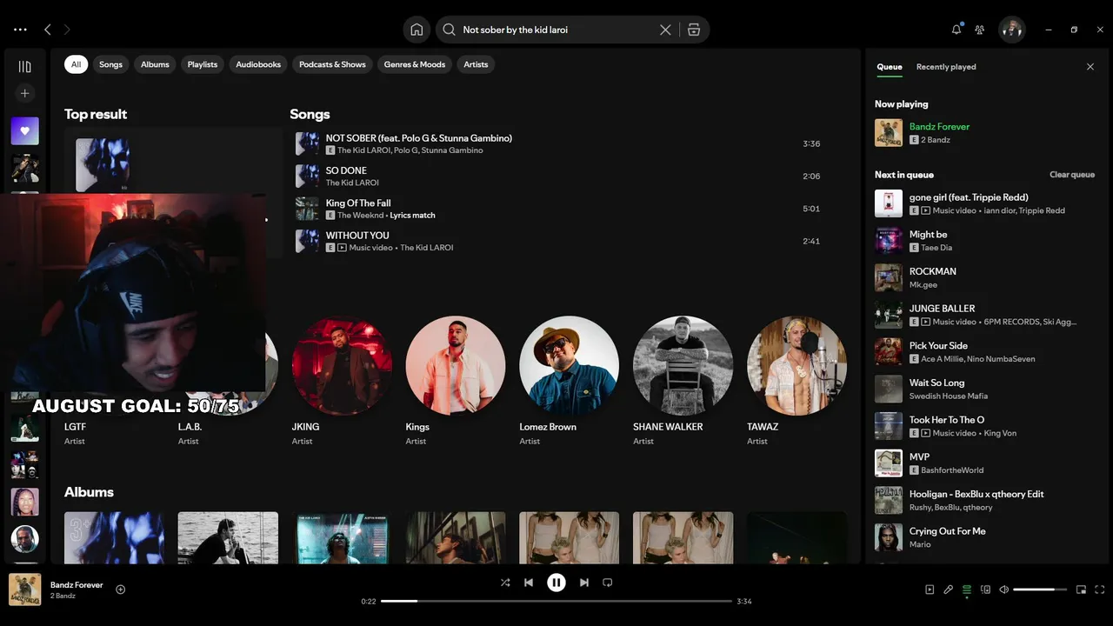Select WITHOUT YOU music video result
This screenshot has width=1113, height=626.
559,241
